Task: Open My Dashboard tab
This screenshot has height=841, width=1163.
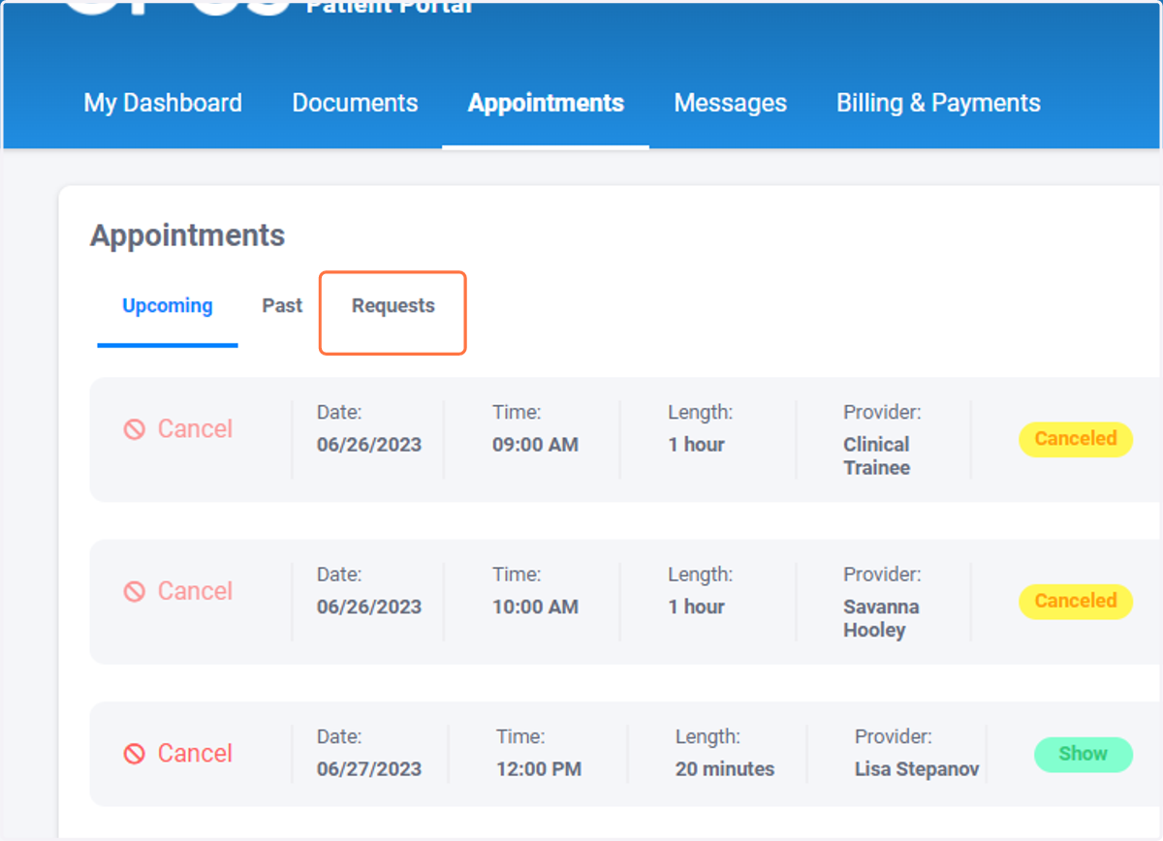Action: pos(163,103)
